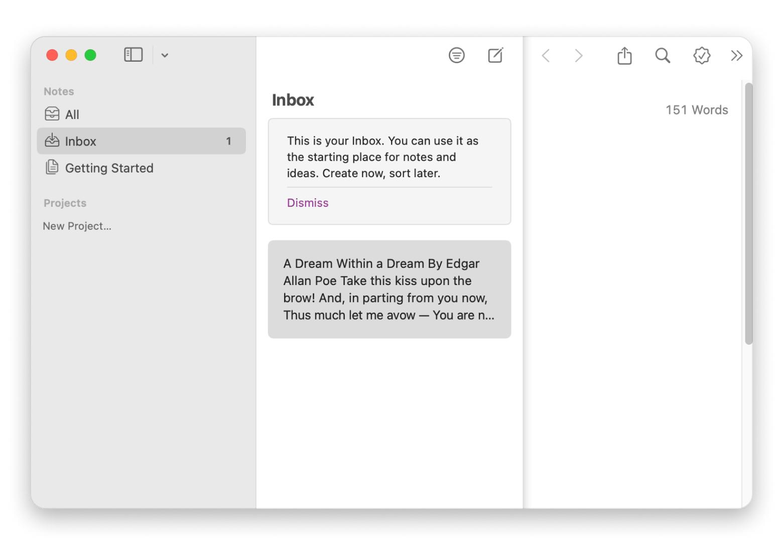783x549 pixels.
Task: Dismiss the Inbox tip card
Action: [308, 203]
